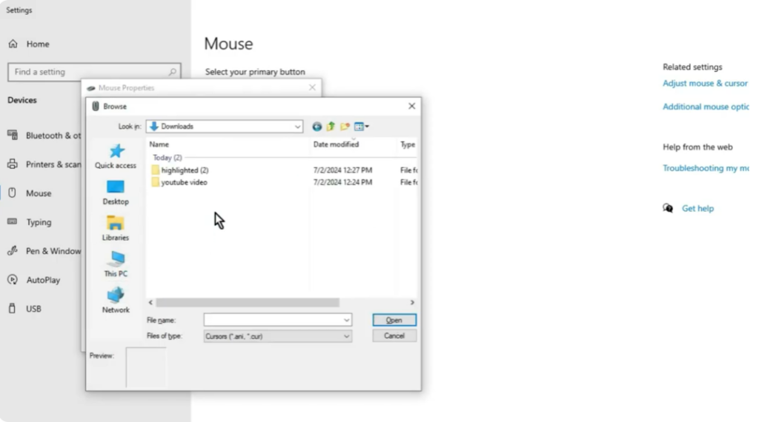
Task: Open Quick access in places bar
Action: pyautogui.click(x=116, y=156)
